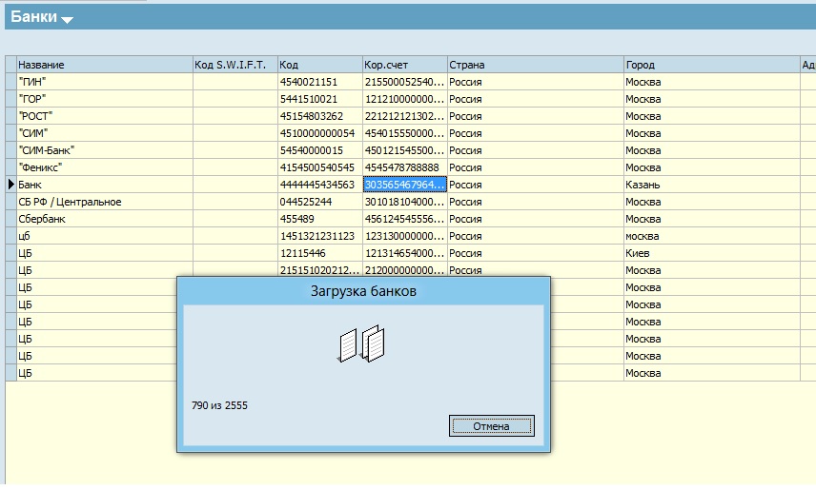Click the Загрузка банков dialog title bar

363,291
